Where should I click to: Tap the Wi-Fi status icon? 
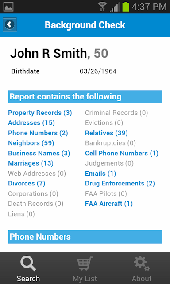click(103, 7)
